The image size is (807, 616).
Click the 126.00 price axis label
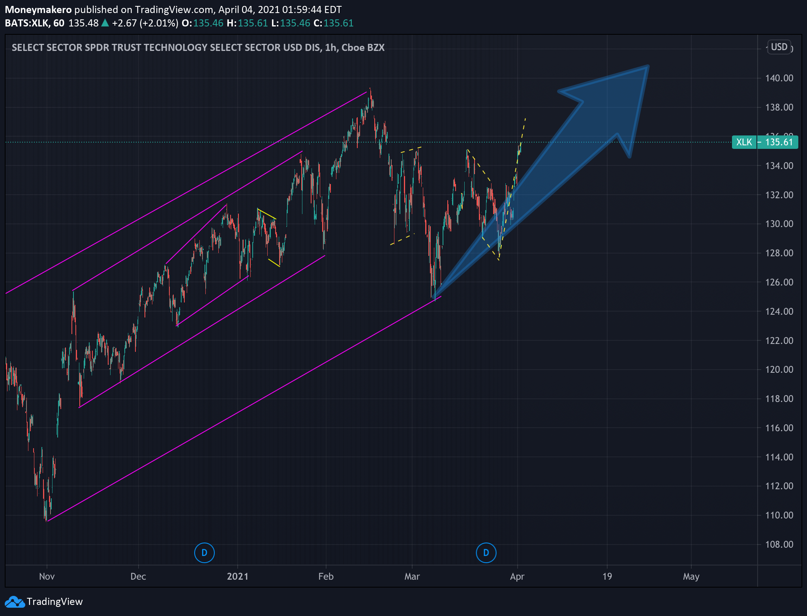779,282
